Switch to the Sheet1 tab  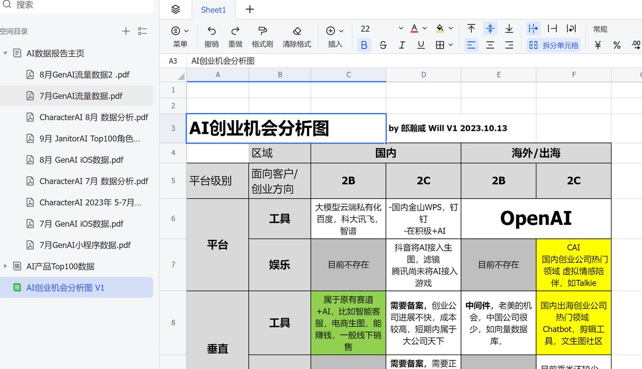pyautogui.click(x=213, y=10)
